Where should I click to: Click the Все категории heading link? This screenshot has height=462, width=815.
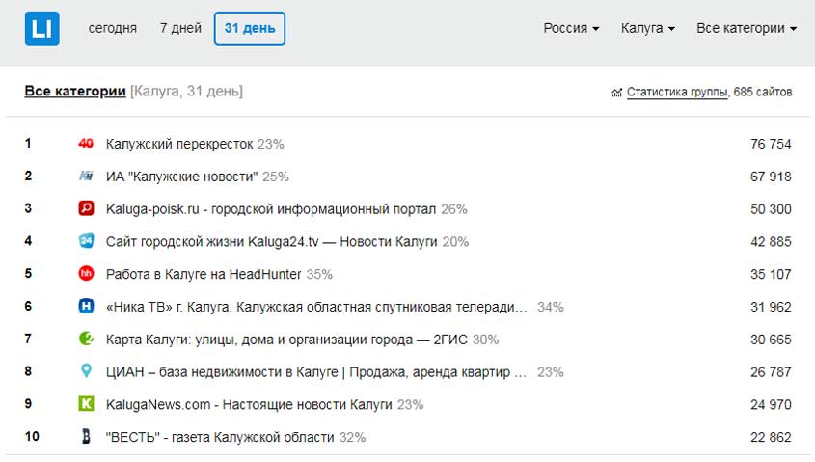pos(75,92)
